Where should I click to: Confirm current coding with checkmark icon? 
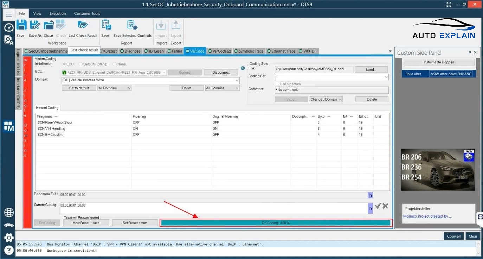(378, 206)
